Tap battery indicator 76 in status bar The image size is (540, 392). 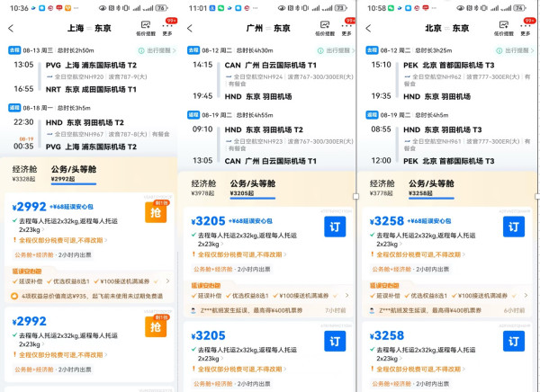click(161, 8)
